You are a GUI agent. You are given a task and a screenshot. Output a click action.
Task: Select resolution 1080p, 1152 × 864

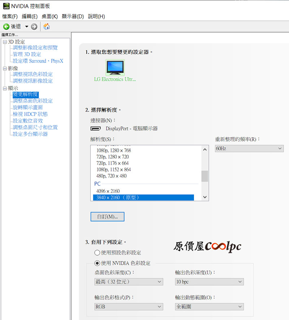tap(114, 169)
